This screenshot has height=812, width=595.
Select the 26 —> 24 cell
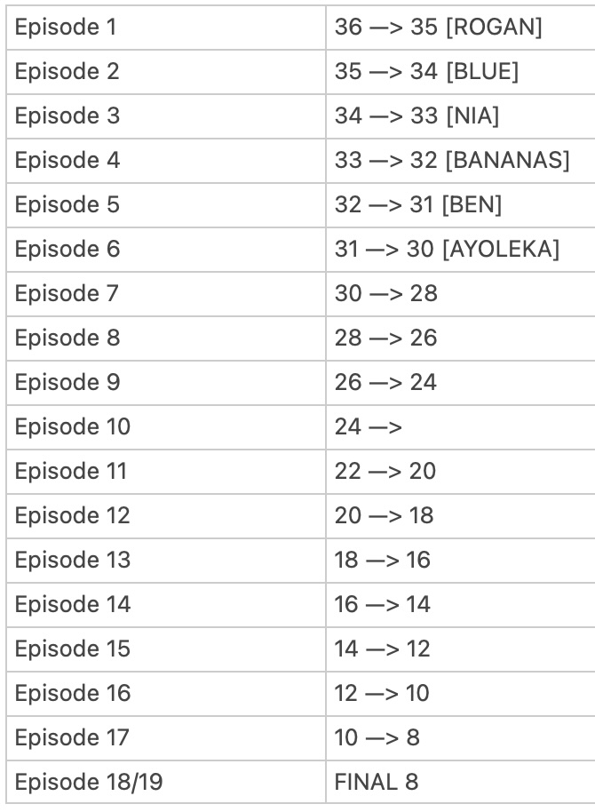(x=460, y=383)
